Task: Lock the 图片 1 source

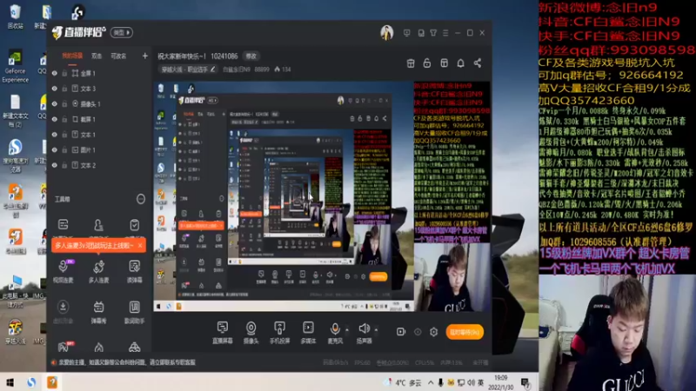Action: click(64, 149)
